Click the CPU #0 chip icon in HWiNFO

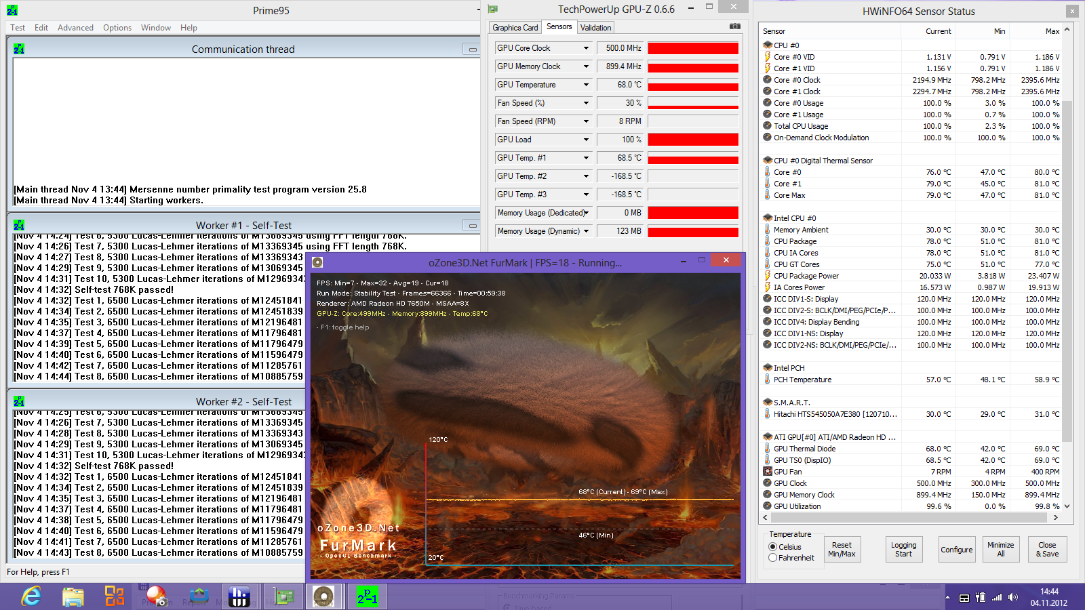pos(768,45)
